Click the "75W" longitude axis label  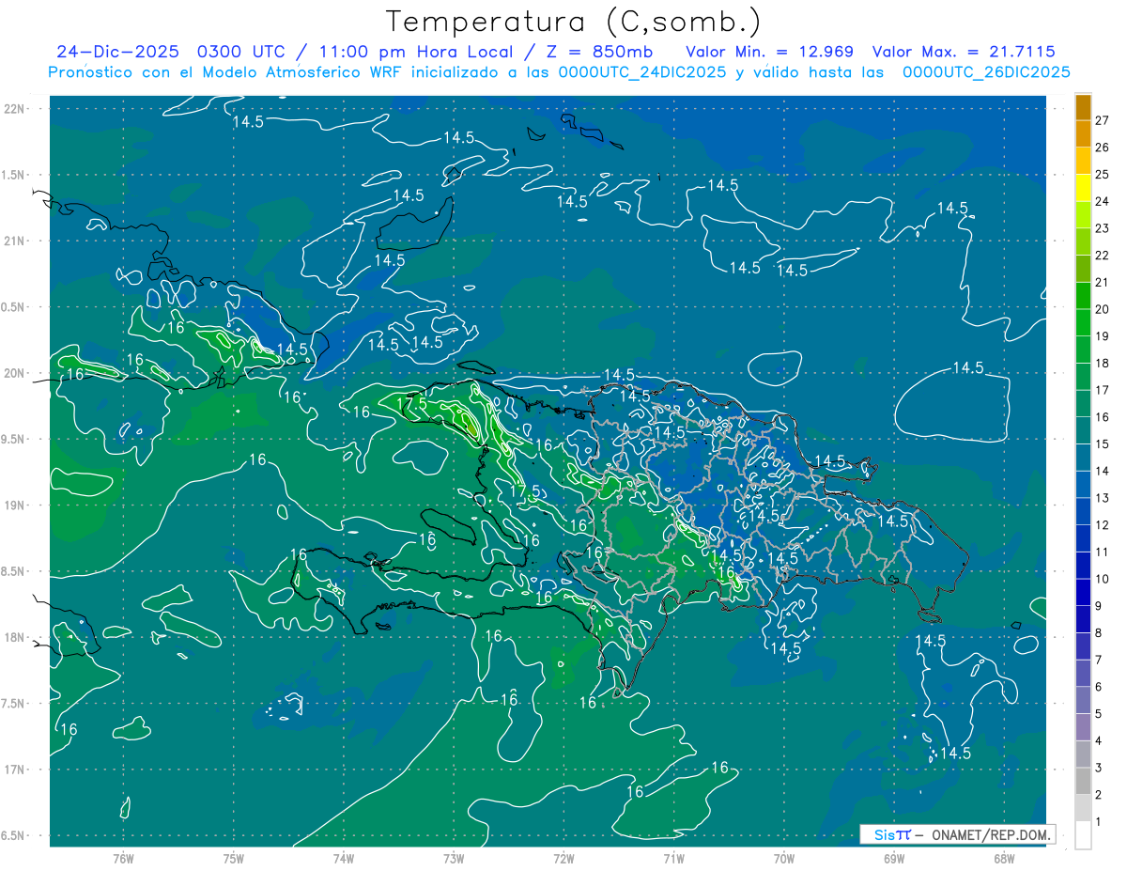tap(234, 858)
